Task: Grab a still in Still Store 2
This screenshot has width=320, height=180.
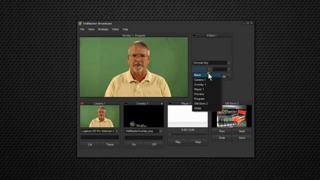Action: tap(222, 138)
